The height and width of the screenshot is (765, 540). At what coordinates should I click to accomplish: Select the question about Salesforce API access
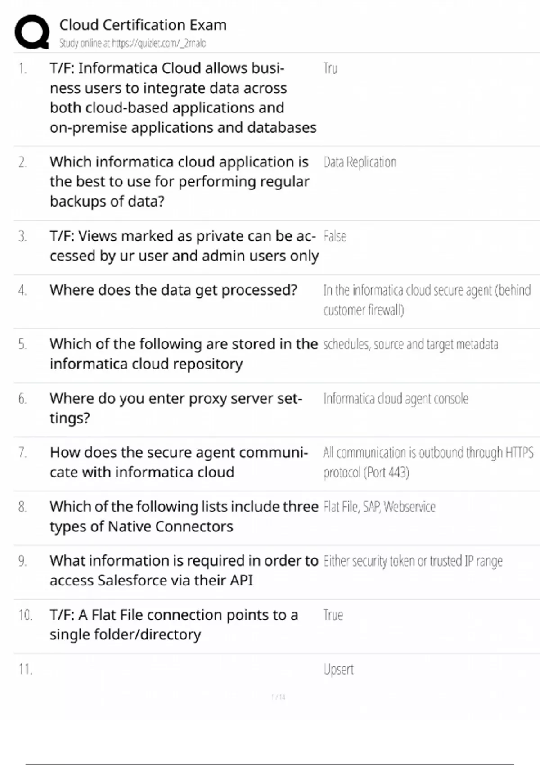[x=184, y=570]
